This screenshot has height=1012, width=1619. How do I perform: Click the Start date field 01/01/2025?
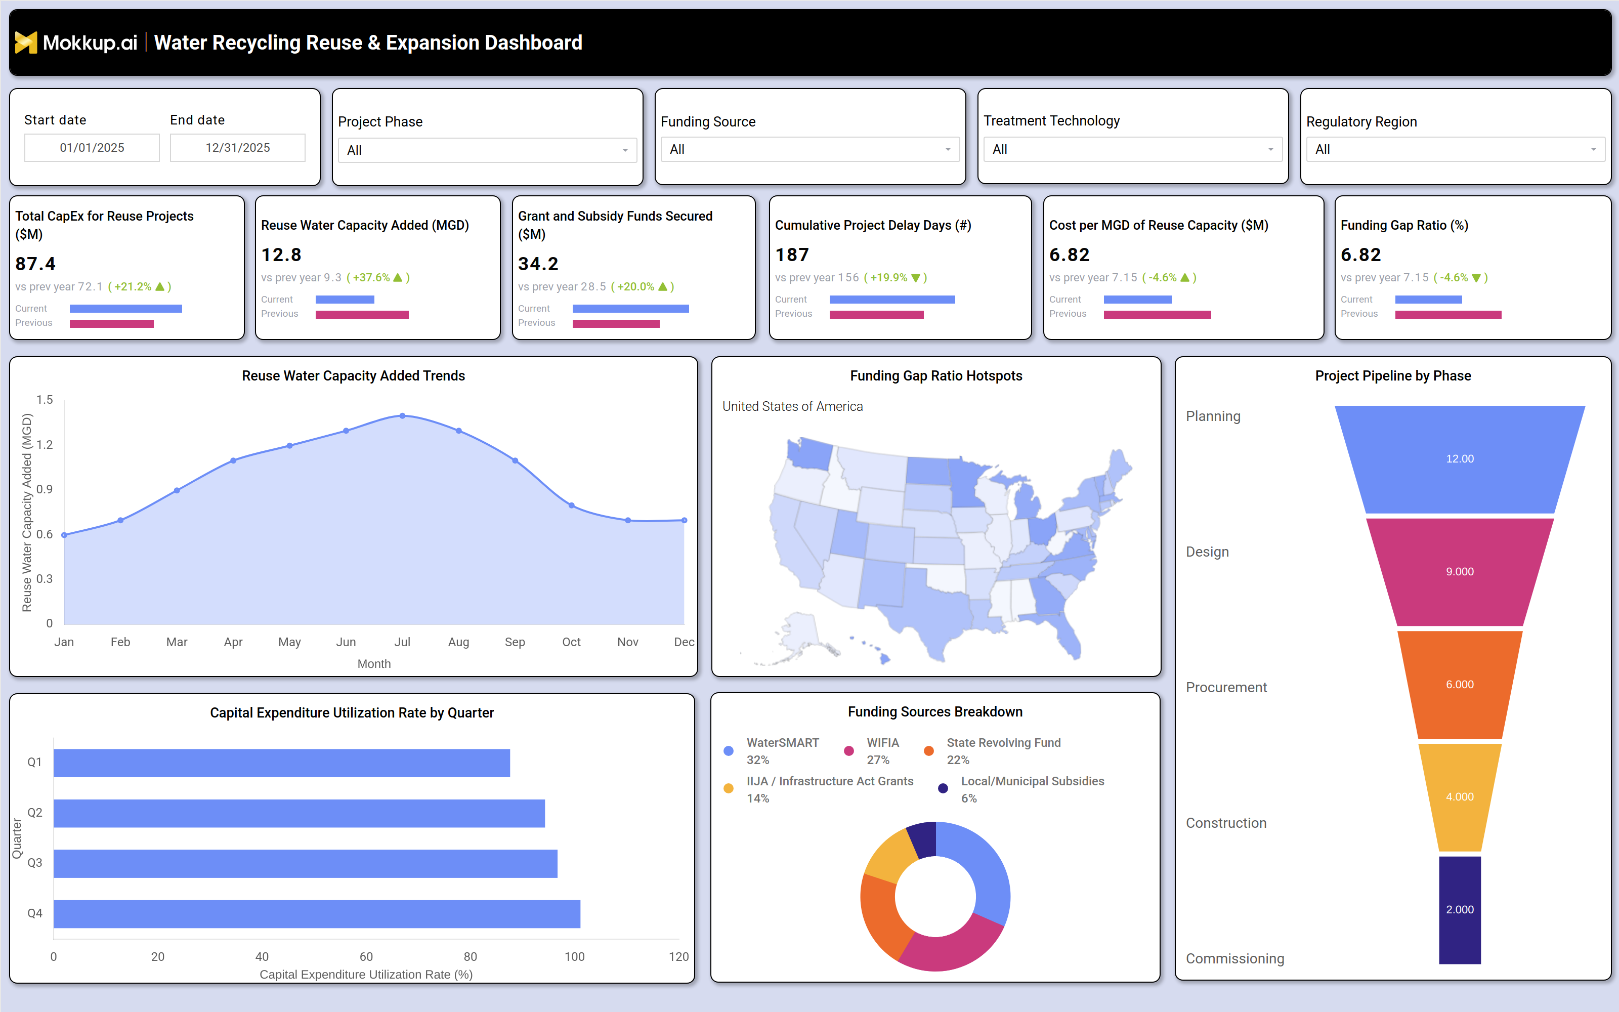tap(92, 148)
